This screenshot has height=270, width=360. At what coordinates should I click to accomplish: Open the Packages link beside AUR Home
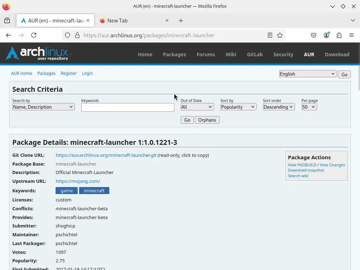click(x=46, y=73)
